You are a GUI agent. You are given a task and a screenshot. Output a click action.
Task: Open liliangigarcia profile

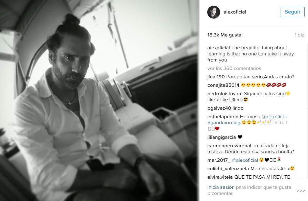tap(221, 137)
